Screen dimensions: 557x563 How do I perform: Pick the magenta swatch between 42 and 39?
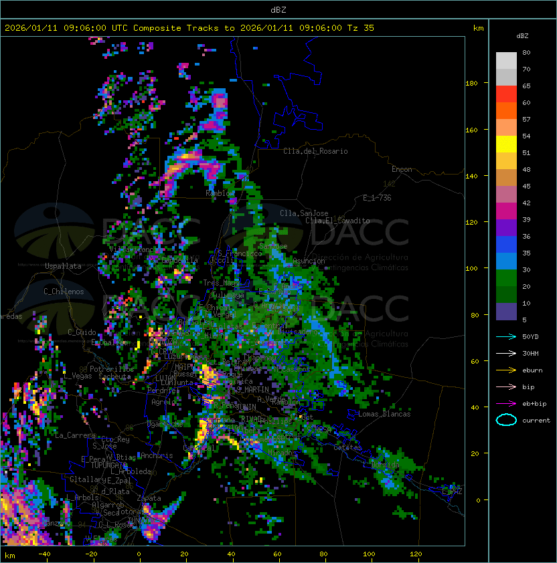click(506, 211)
